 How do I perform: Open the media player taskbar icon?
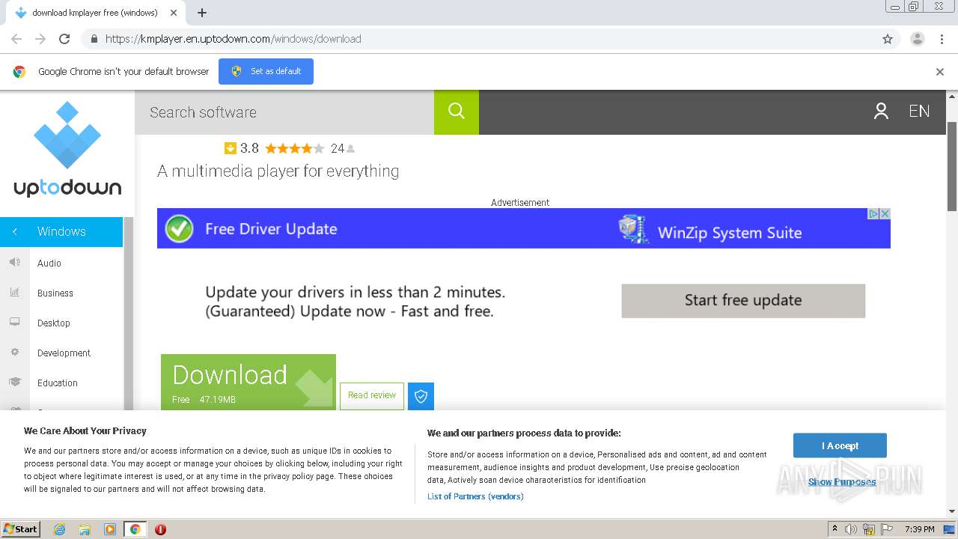point(110,529)
